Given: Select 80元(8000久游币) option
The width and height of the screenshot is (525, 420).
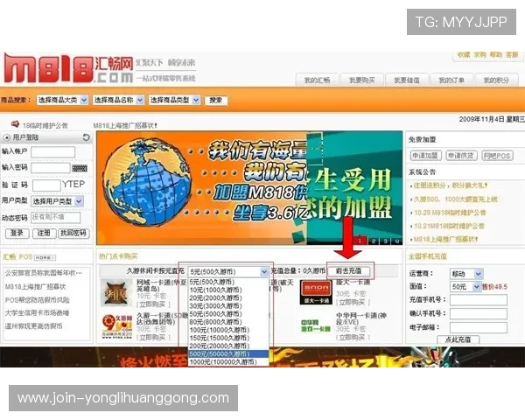Looking at the screenshot, I should coord(228,322).
